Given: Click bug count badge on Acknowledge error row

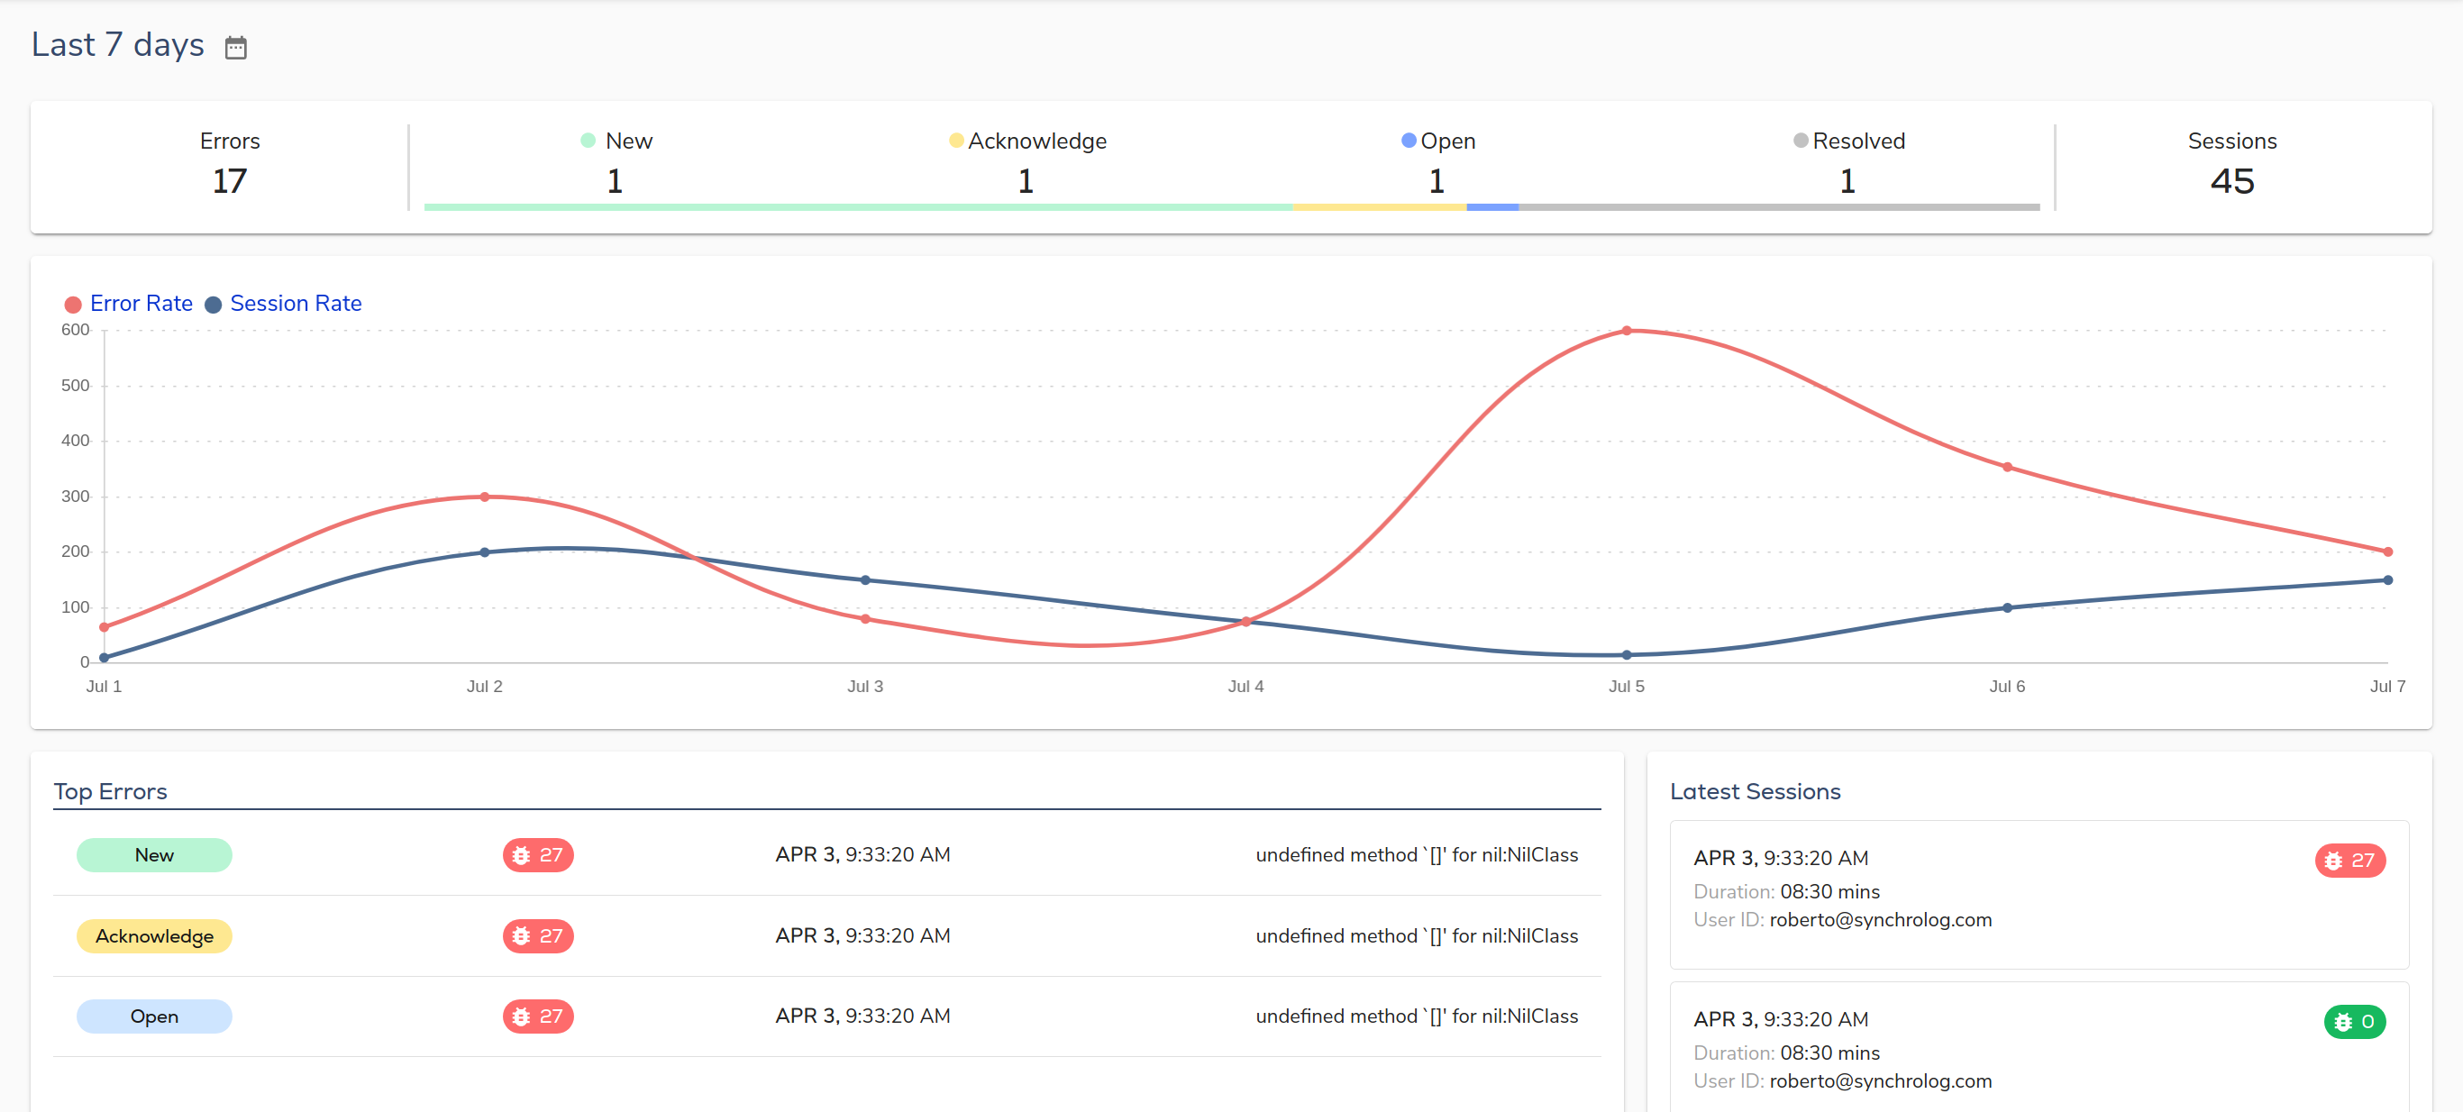Looking at the screenshot, I should click(x=537, y=935).
